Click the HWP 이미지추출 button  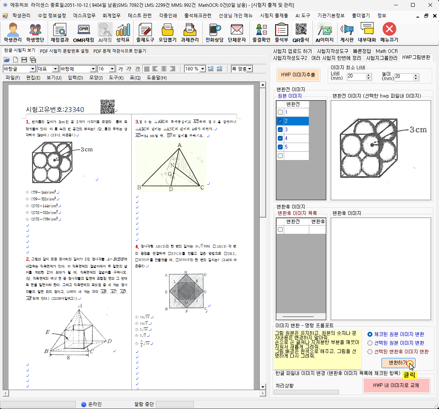click(x=298, y=75)
